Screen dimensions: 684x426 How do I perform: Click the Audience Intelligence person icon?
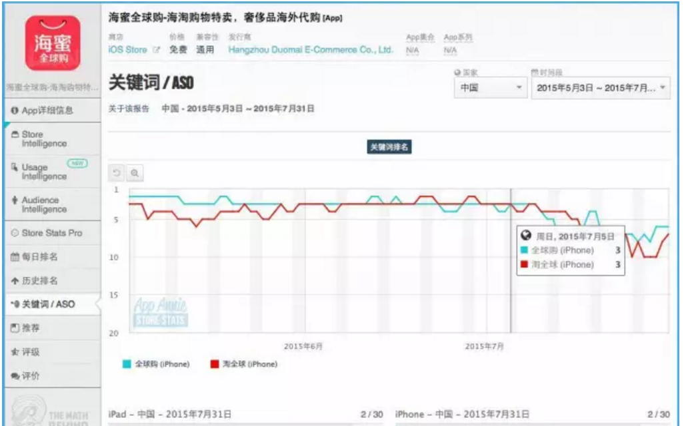coord(15,200)
